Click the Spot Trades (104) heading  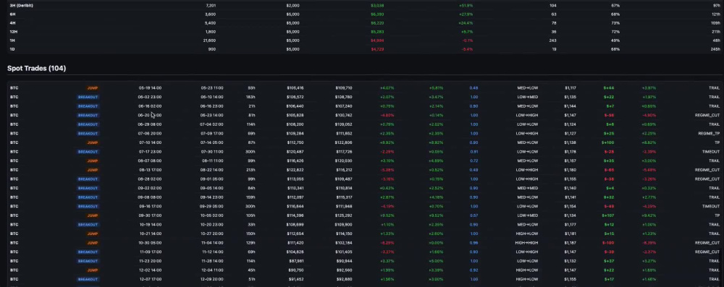tap(36, 68)
